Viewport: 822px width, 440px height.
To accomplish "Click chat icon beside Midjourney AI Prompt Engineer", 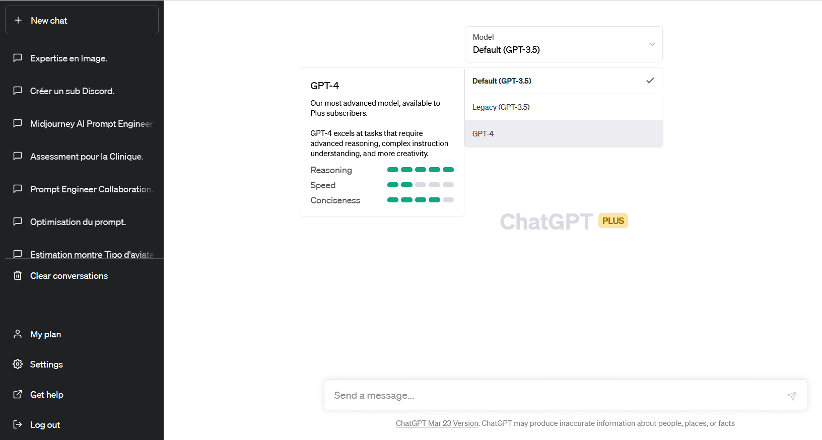I will click(18, 123).
